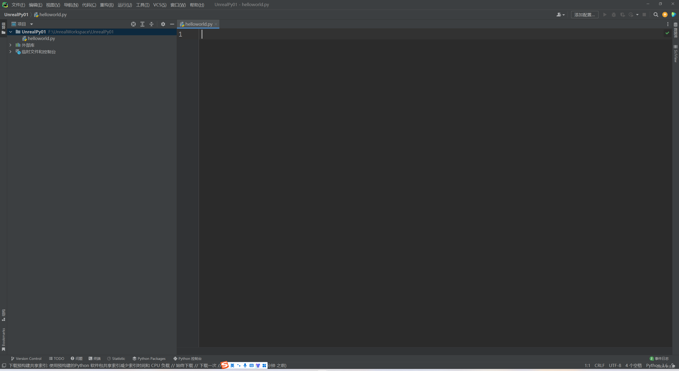The image size is (679, 371).
Task: Toggle the 结构 tool window
Action: tap(3, 314)
